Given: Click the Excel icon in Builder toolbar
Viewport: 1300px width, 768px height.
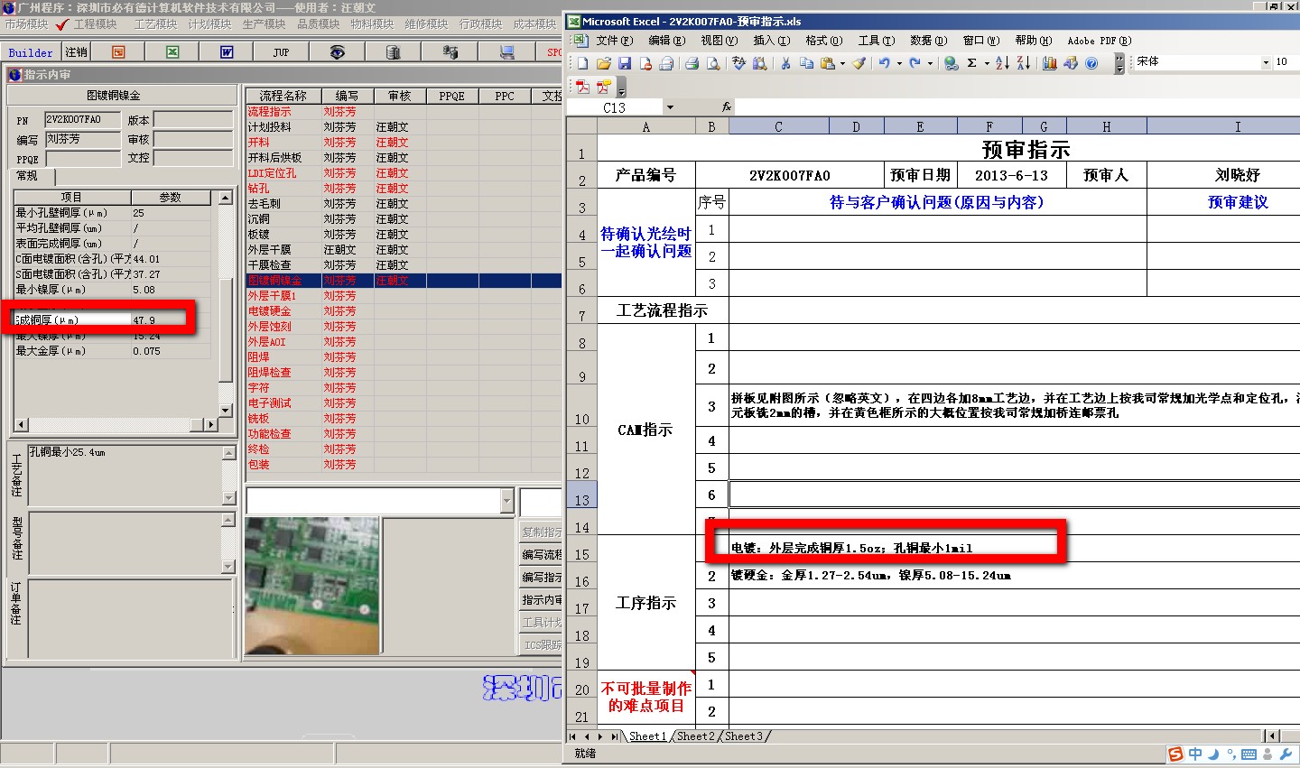Looking at the screenshot, I should (x=172, y=52).
